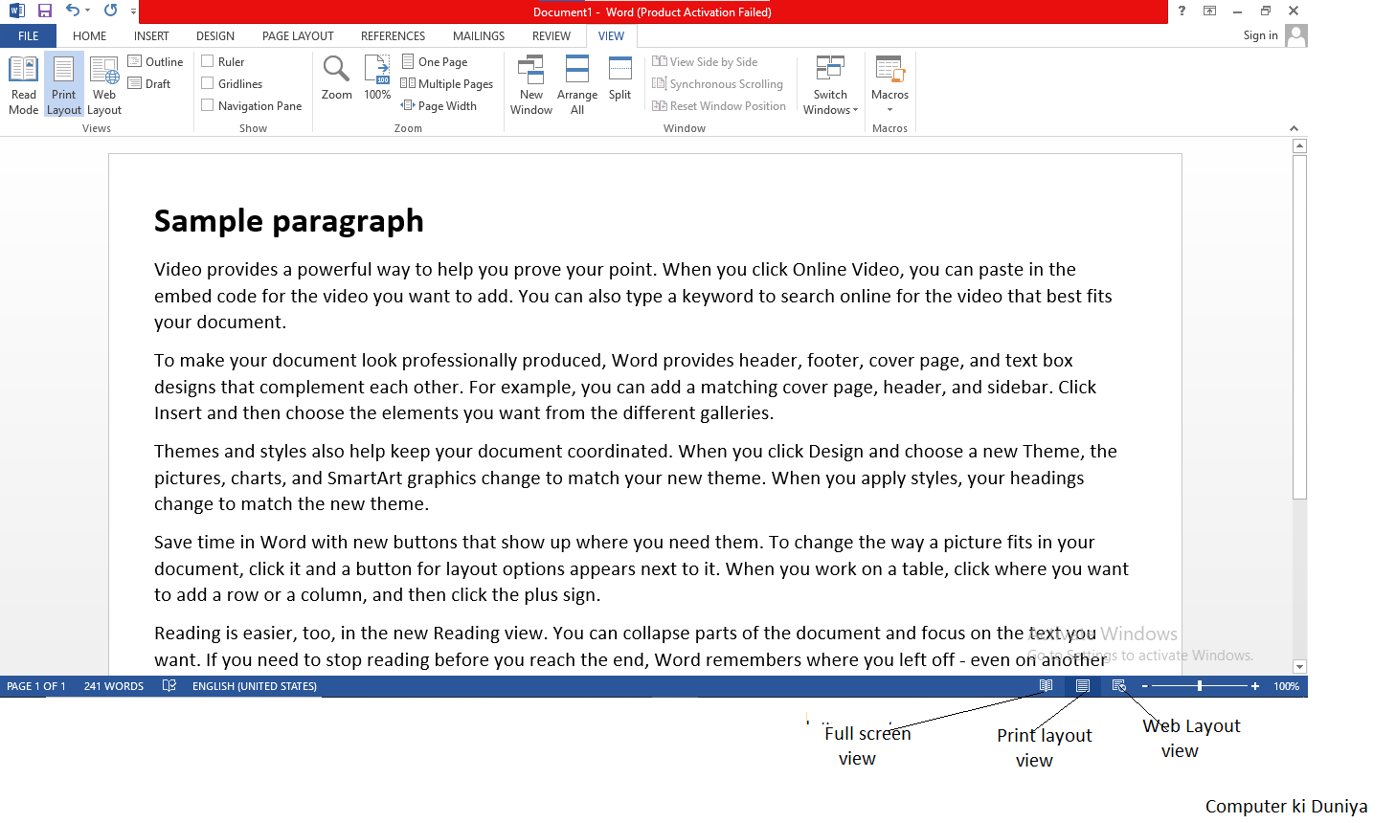Screen dimensions: 1396x823
Task: Open the PAGE LAYOUT tab
Action: click(x=298, y=35)
